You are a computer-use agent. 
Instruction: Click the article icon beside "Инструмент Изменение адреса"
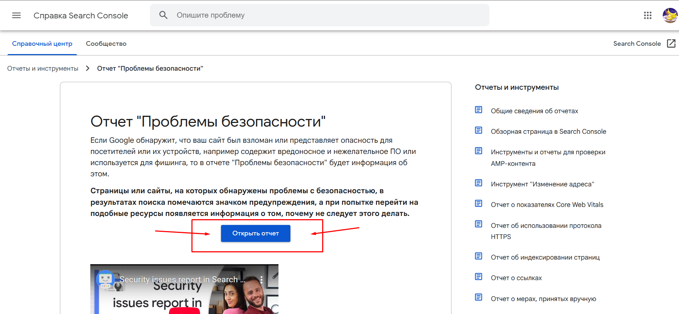click(479, 183)
